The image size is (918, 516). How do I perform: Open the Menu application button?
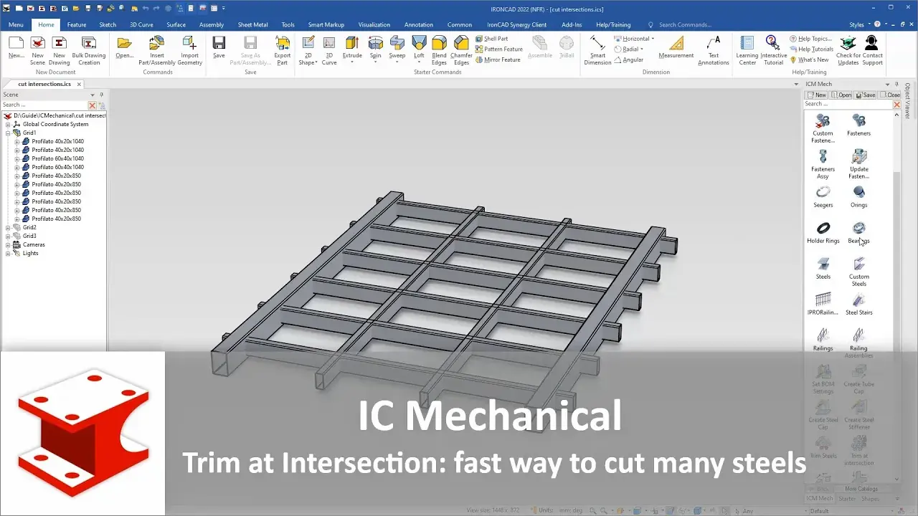(x=16, y=24)
